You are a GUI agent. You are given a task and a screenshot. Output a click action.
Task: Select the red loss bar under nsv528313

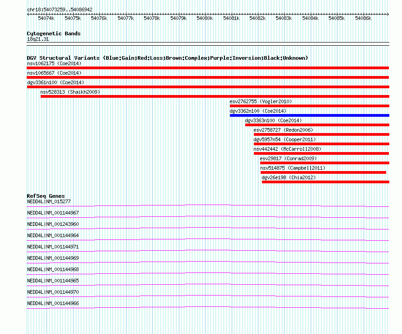tap(215, 96)
